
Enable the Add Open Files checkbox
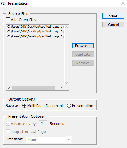tap(8, 20)
